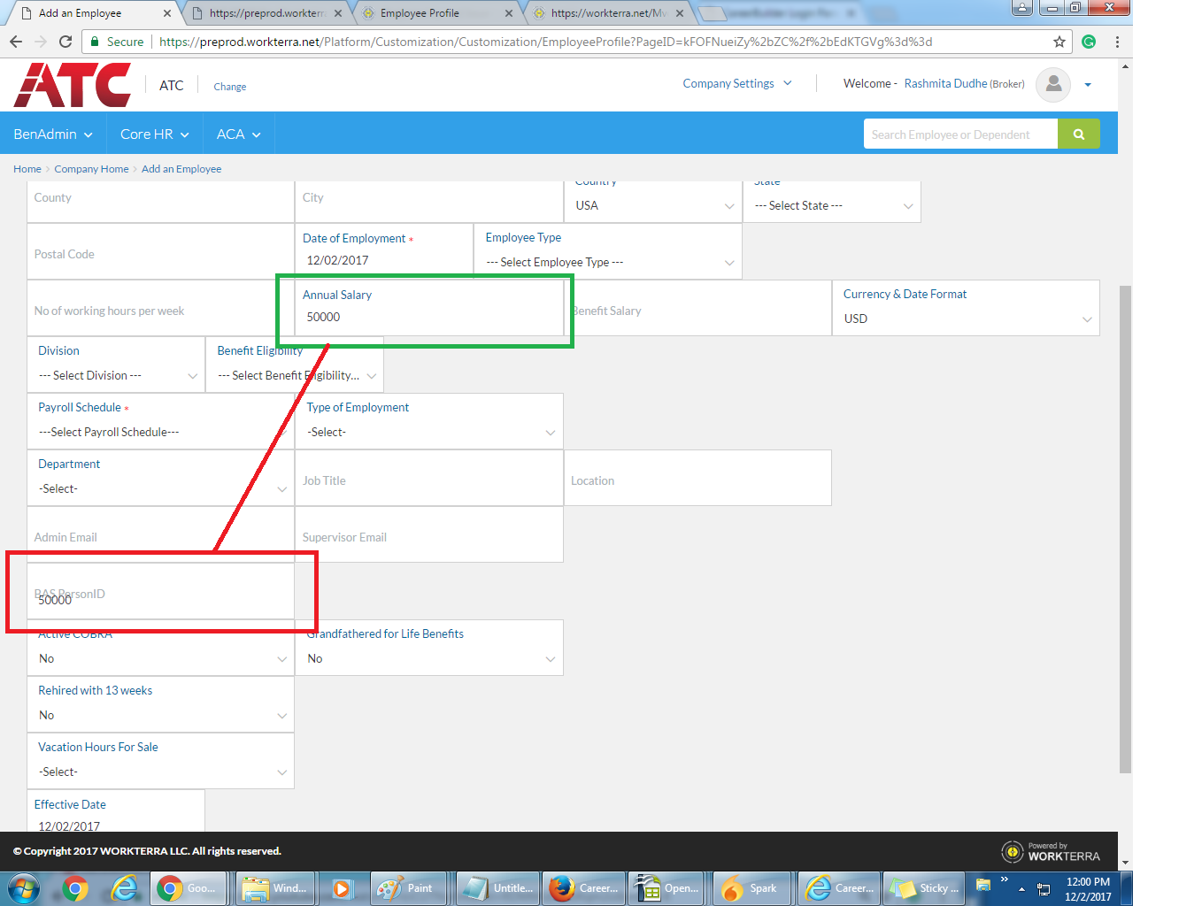This screenshot has width=1202, height=906.
Task: Bookmark page with the star icon
Action: pyautogui.click(x=1059, y=42)
